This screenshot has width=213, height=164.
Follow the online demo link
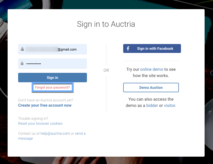[152, 69]
